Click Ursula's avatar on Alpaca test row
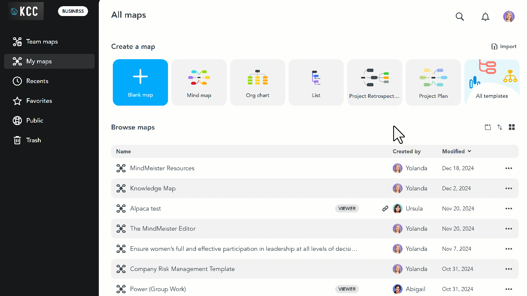 [x=397, y=208]
